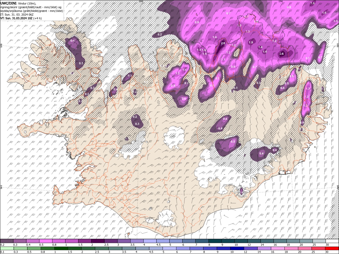Viewport: 339px width, 254px height.
Task: Click the 0.2 label under the upper legend
Action: coord(2,245)
